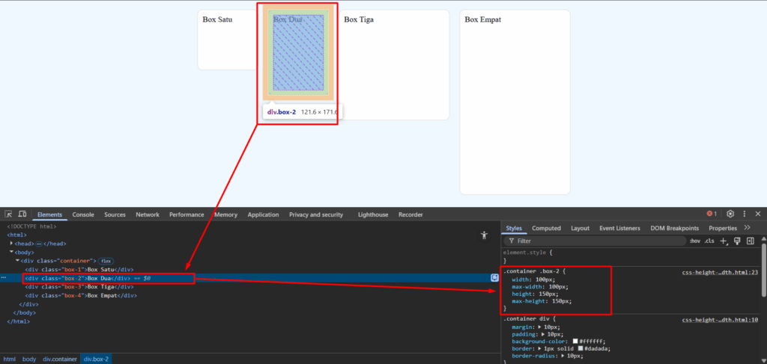Click the Box Tiga card on the page
Image resolution: width=767 pixels, height=364 pixels.
394,64
